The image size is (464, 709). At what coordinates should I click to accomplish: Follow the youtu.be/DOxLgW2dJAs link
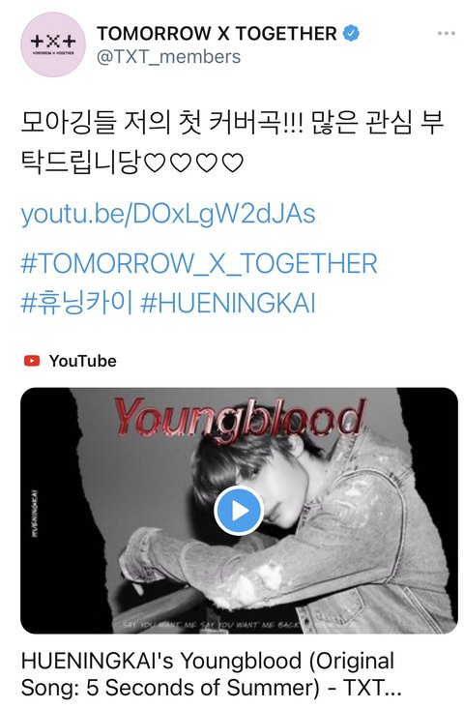pyautogui.click(x=168, y=215)
